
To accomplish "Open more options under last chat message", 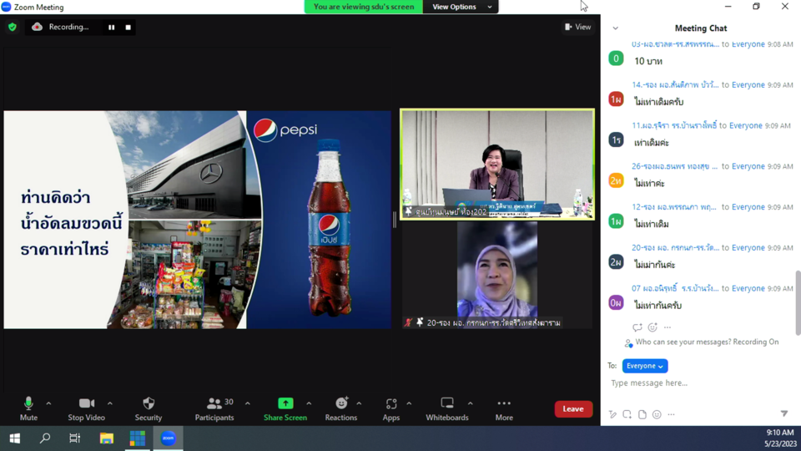I will coord(667,327).
